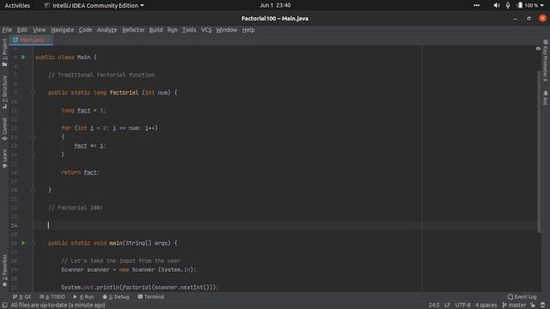Toggle the read-only lock icon in status bar
Screen dimensions: 550x309
coord(533,306)
